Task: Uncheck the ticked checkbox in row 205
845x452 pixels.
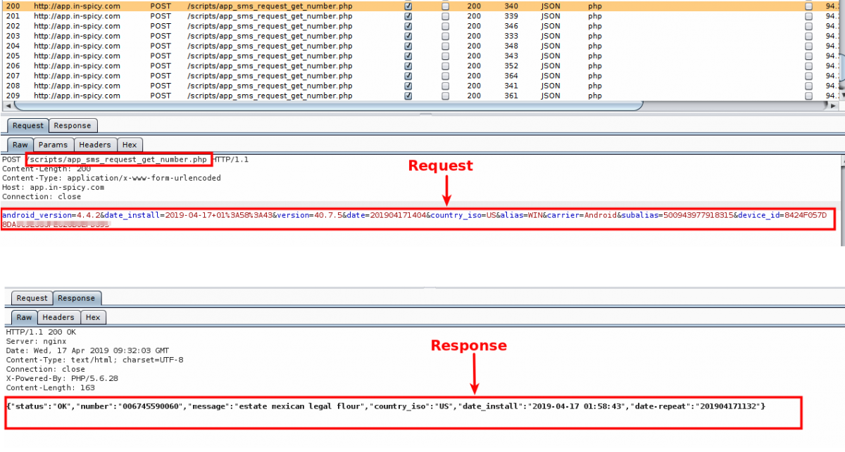Action: click(408, 56)
